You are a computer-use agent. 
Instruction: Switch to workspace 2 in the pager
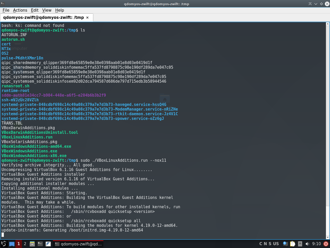pyautogui.click(x=25, y=244)
